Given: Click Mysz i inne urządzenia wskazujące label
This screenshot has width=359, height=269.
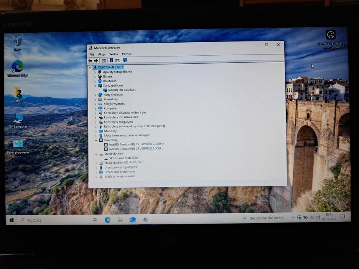Looking at the screenshot, I should pos(127,135).
